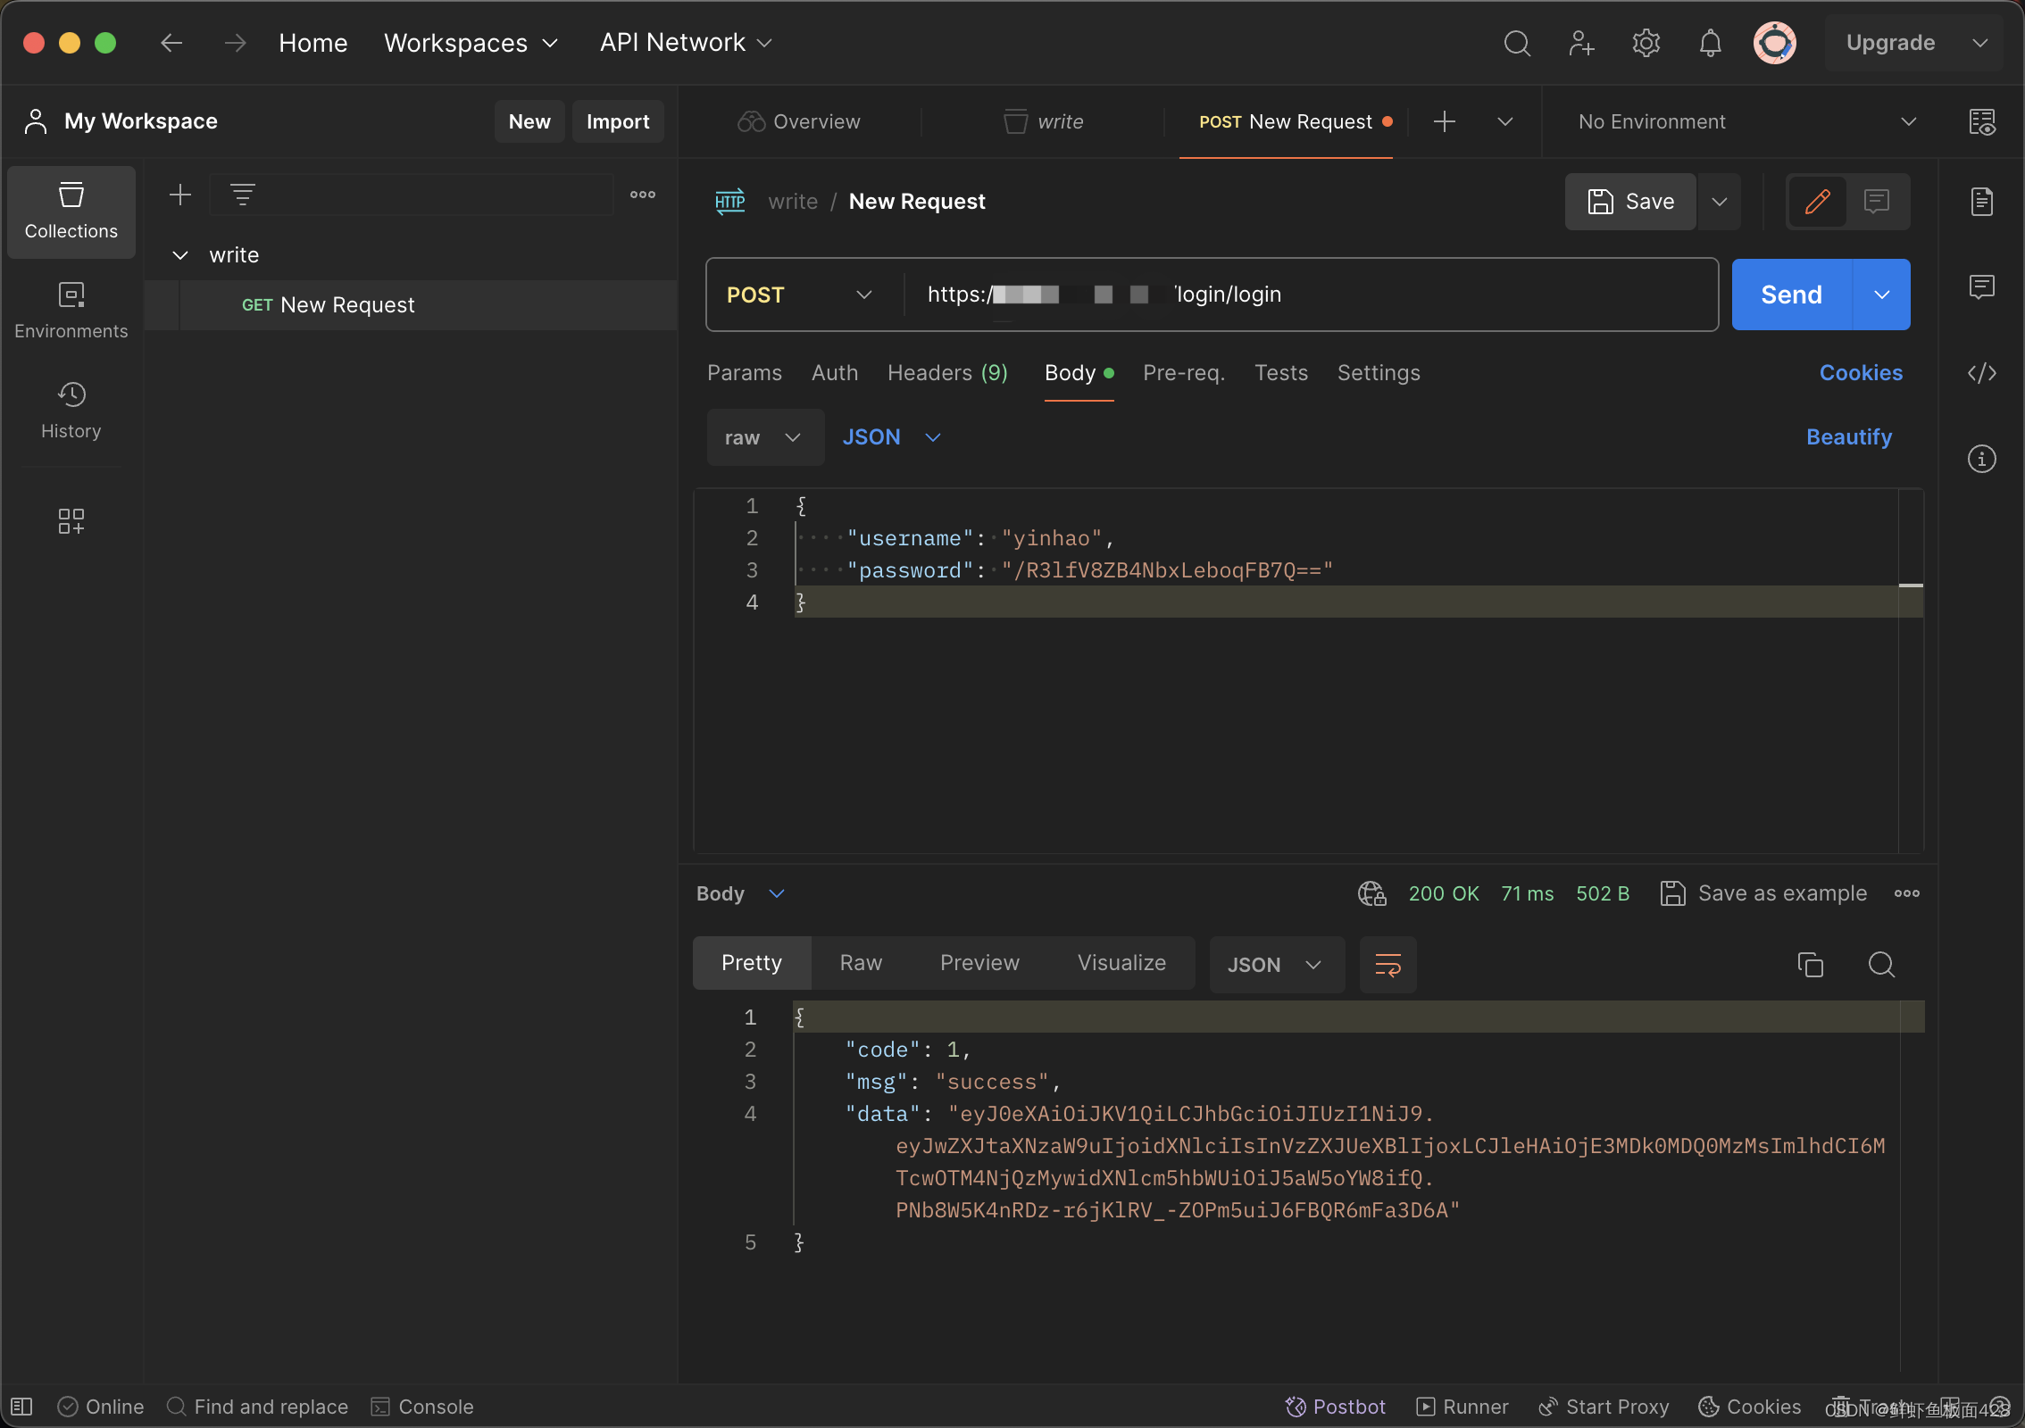Click the user avatar icon
Image resolution: width=2025 pixels, height=1428 pixels.
click(1775, 43)
